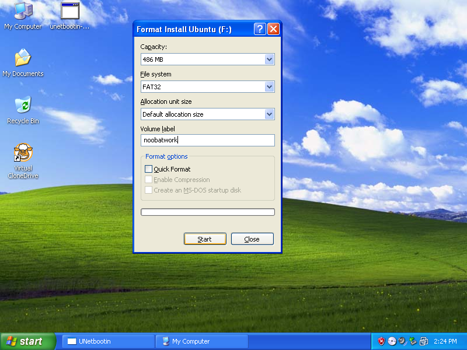Click the format progress bar

[x=208, y=212]
